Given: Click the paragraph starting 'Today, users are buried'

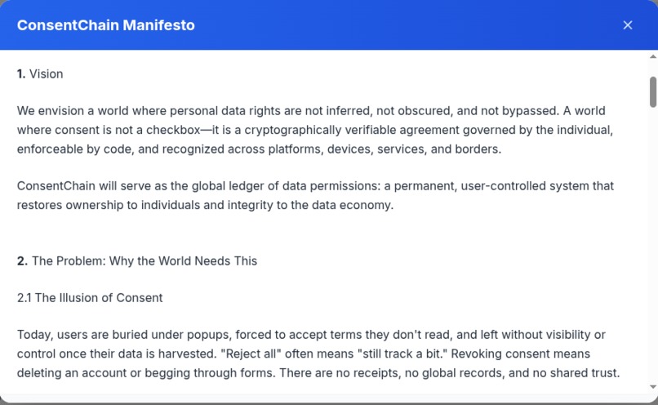Looking at the screenshot, I should point(318,354).
